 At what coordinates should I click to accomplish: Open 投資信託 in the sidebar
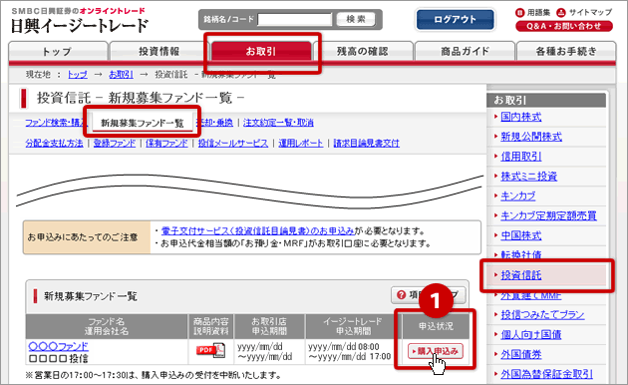[x=521, y=275]
